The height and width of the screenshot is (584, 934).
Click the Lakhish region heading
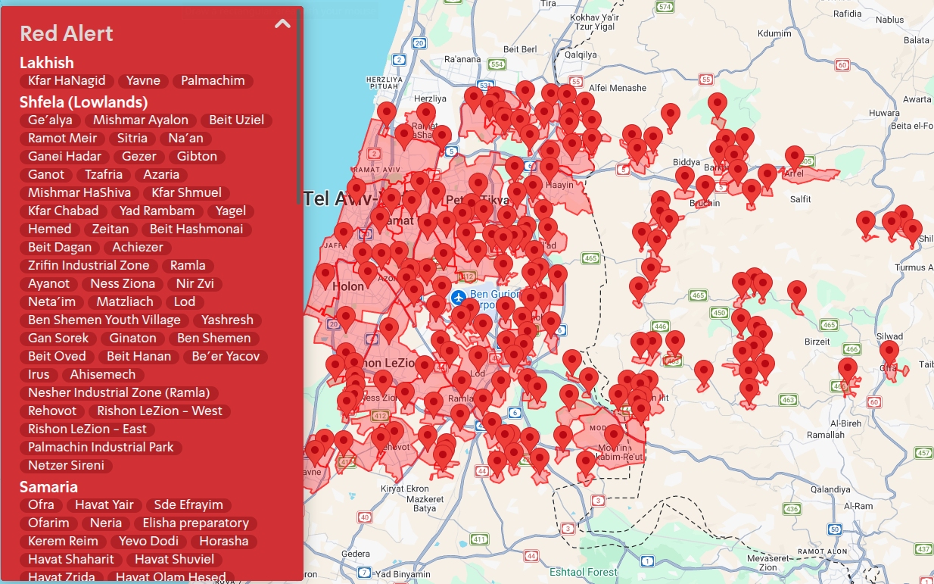(46, 63)
